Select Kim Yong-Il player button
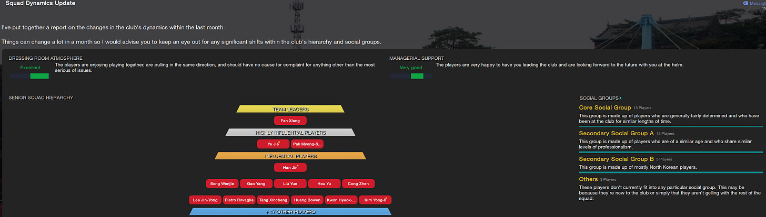This screenshot has width=766, height=217. click(x=375, y=200)
